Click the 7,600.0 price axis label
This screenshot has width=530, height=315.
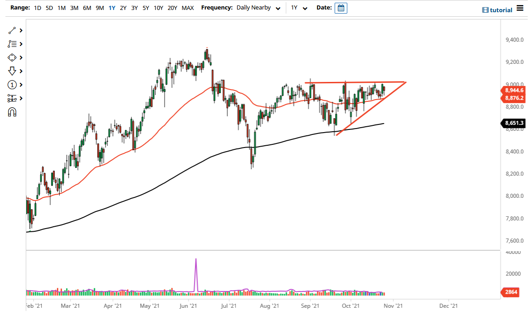coord(515,241)
